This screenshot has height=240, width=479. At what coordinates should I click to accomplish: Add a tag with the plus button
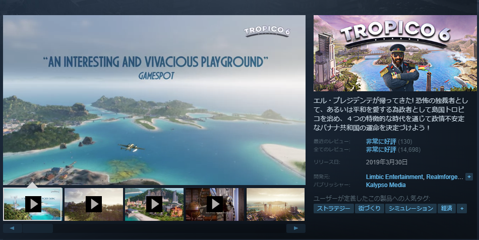(x=461, y=209)
